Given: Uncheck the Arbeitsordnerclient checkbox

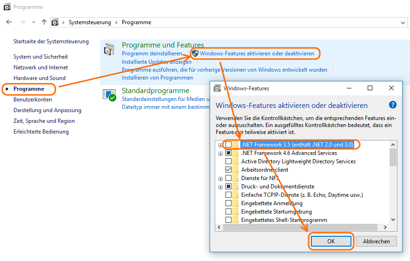Looking at the screenshot, I should 228,170.
